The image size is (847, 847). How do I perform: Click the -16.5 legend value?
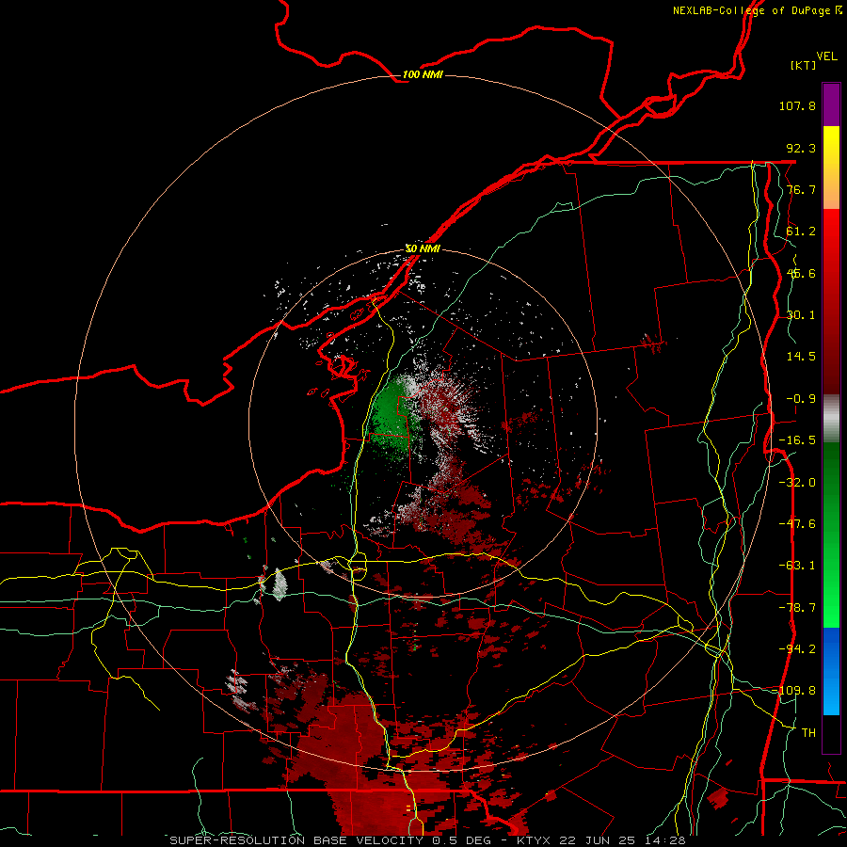tap(797, 440)
